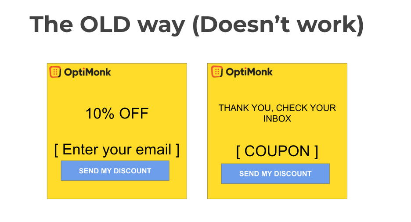This screenshot has height=222, width=411.
Task: Select the THANK YOU, CHECK YOUR message
Action: [277, 108]
